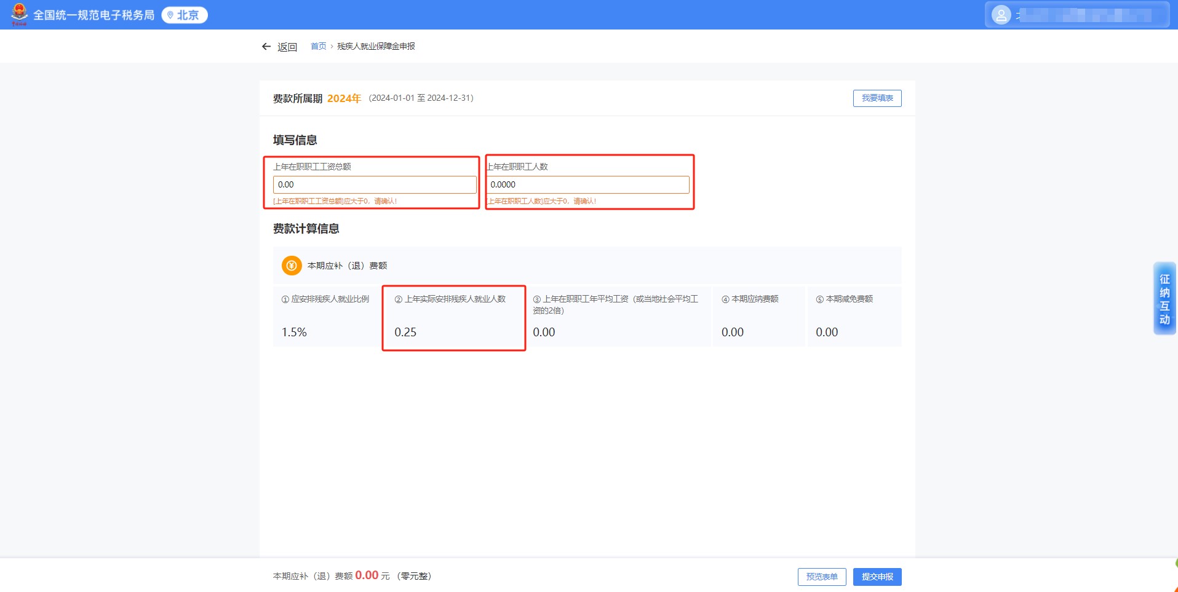Viewport: 1178px width, 592px height.
Task: Click the tax bureau emblem logo
Action: point(19,14)
